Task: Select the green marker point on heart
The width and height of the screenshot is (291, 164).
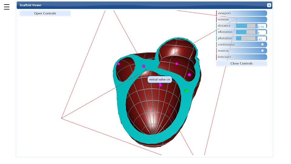Action: pyautogui.click(x=186, y=91)
